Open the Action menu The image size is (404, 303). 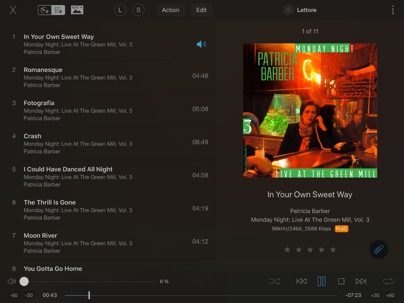[170, 10]
